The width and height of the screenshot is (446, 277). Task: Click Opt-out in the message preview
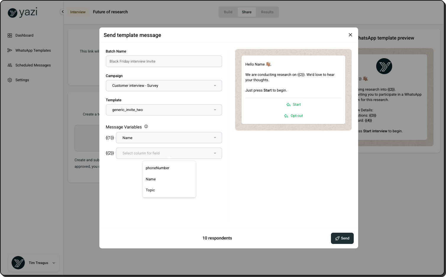coord(293,116)
